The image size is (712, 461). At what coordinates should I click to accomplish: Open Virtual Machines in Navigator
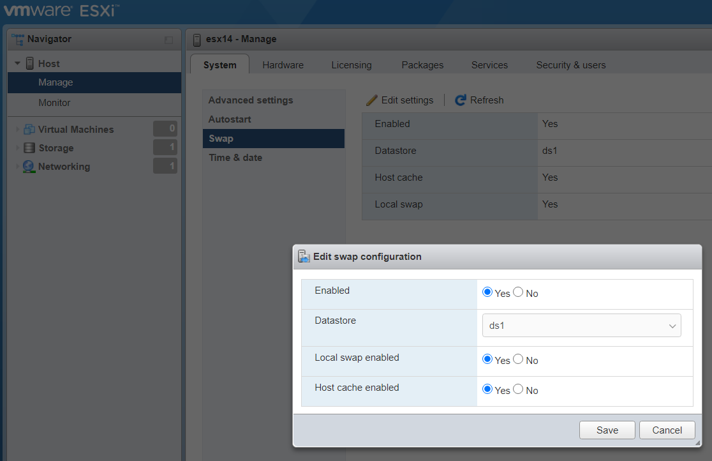pos(76,130)
